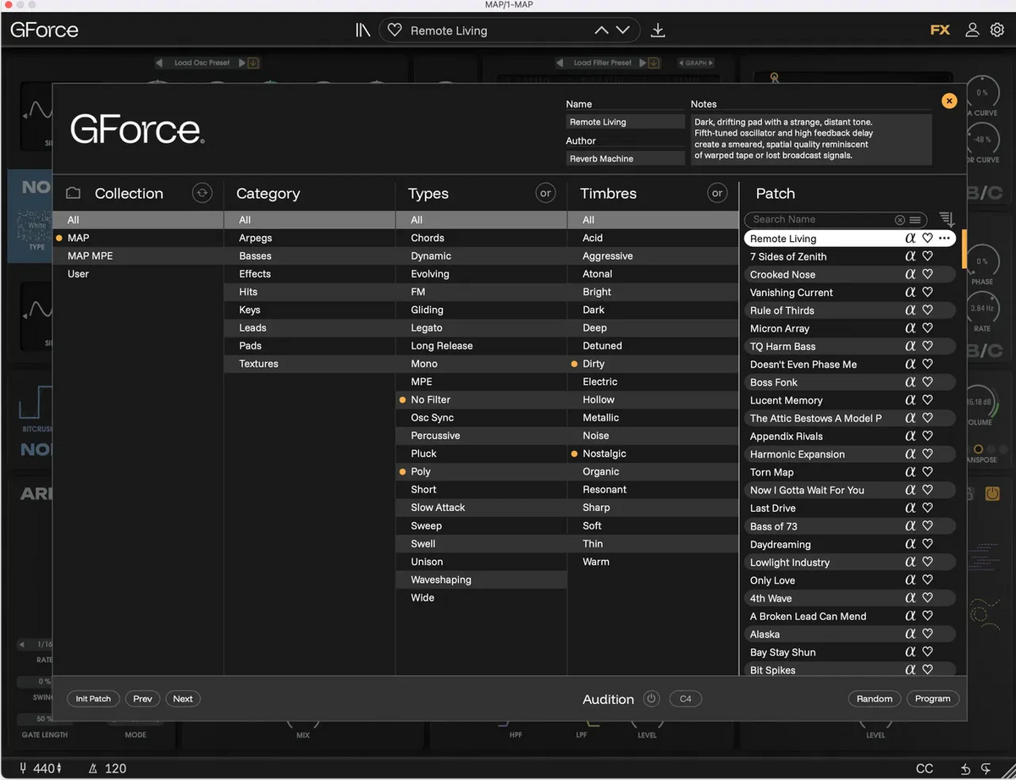Click the RATE knob showing 3.84 Hz
Screen dimensions: 1016x780
pos(982,309)
